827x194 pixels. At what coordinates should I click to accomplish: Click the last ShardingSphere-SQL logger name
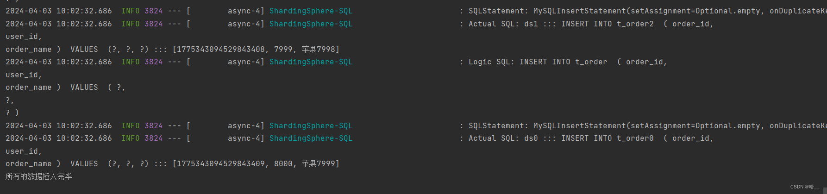pyautogui.click(x=311, y=138)
